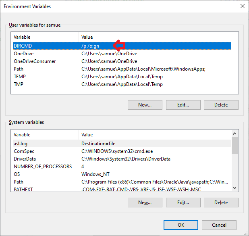Select the OneDrive user variable
The image size is (249, 236).
[122, 54]
